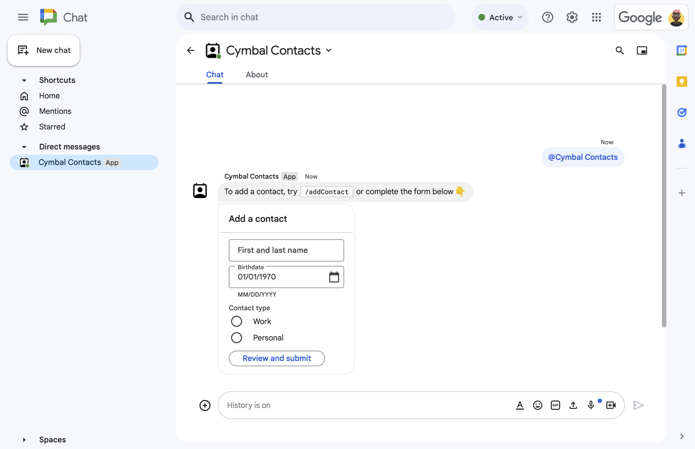Select the Personal radio button
The width and height of the screenshot is (695, 449).
(236, 337)
